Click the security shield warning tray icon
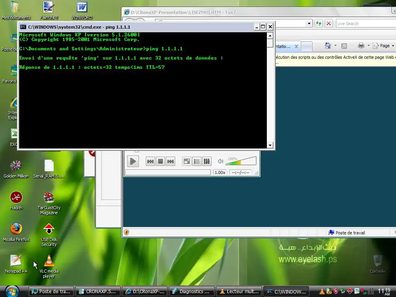 click(329, 292)
